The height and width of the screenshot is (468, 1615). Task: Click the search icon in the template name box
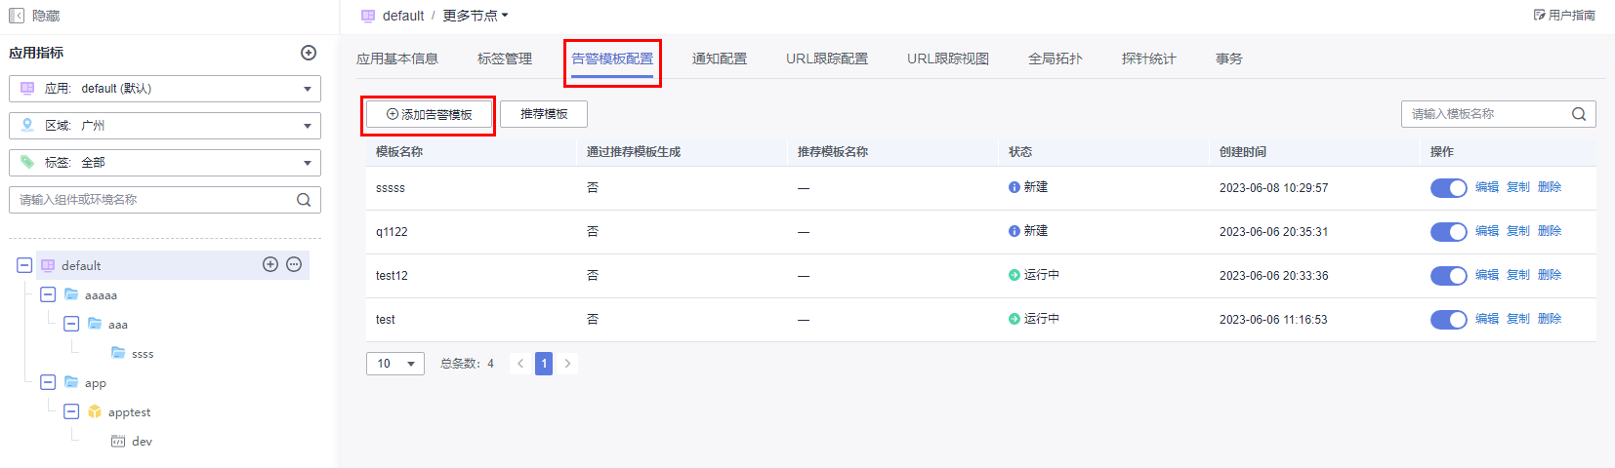(1578, 114)
